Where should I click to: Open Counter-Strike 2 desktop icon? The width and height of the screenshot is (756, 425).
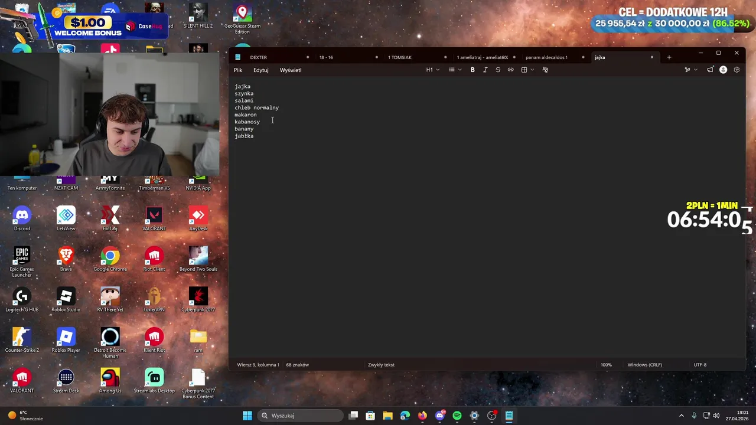pyautogui.click(x=22, y=341)
